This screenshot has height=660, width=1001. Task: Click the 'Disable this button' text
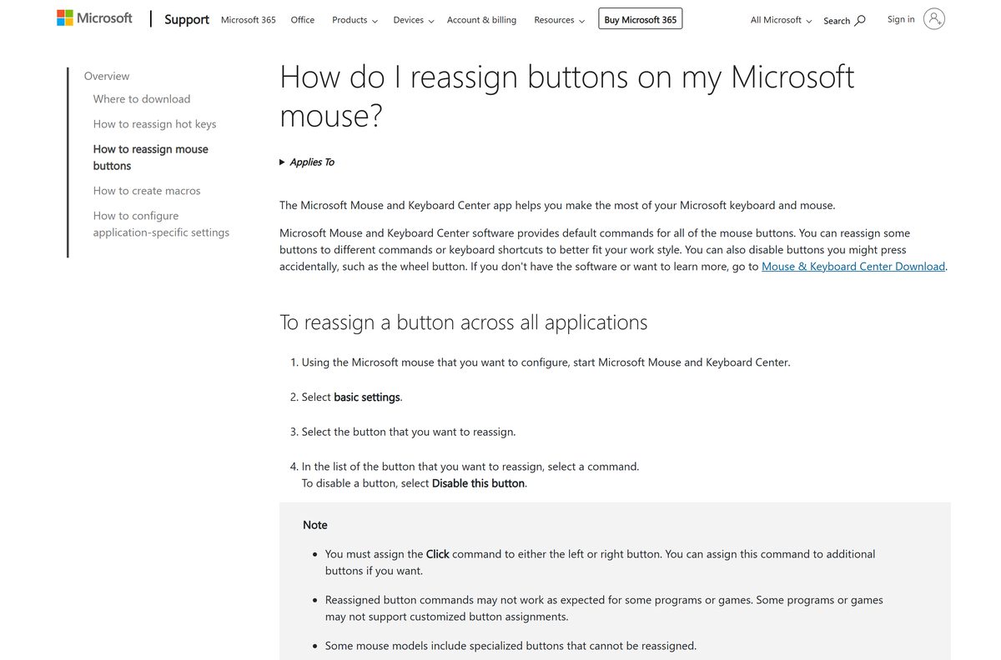point(478,483)
